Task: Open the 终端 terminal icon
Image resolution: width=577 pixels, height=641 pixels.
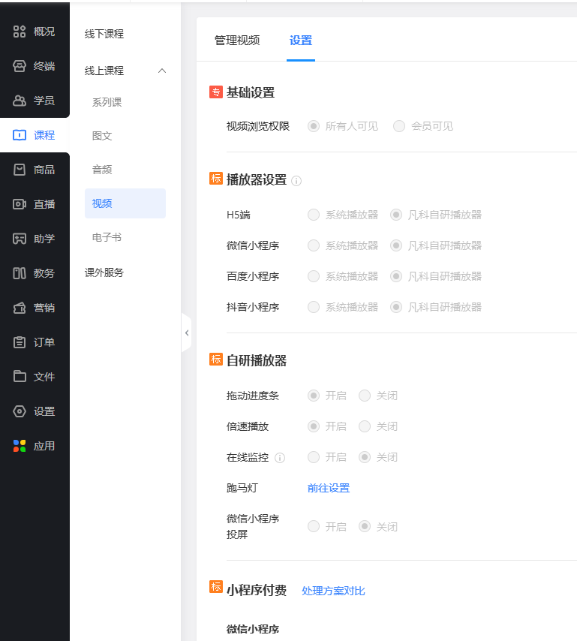Action: point(20,66)
